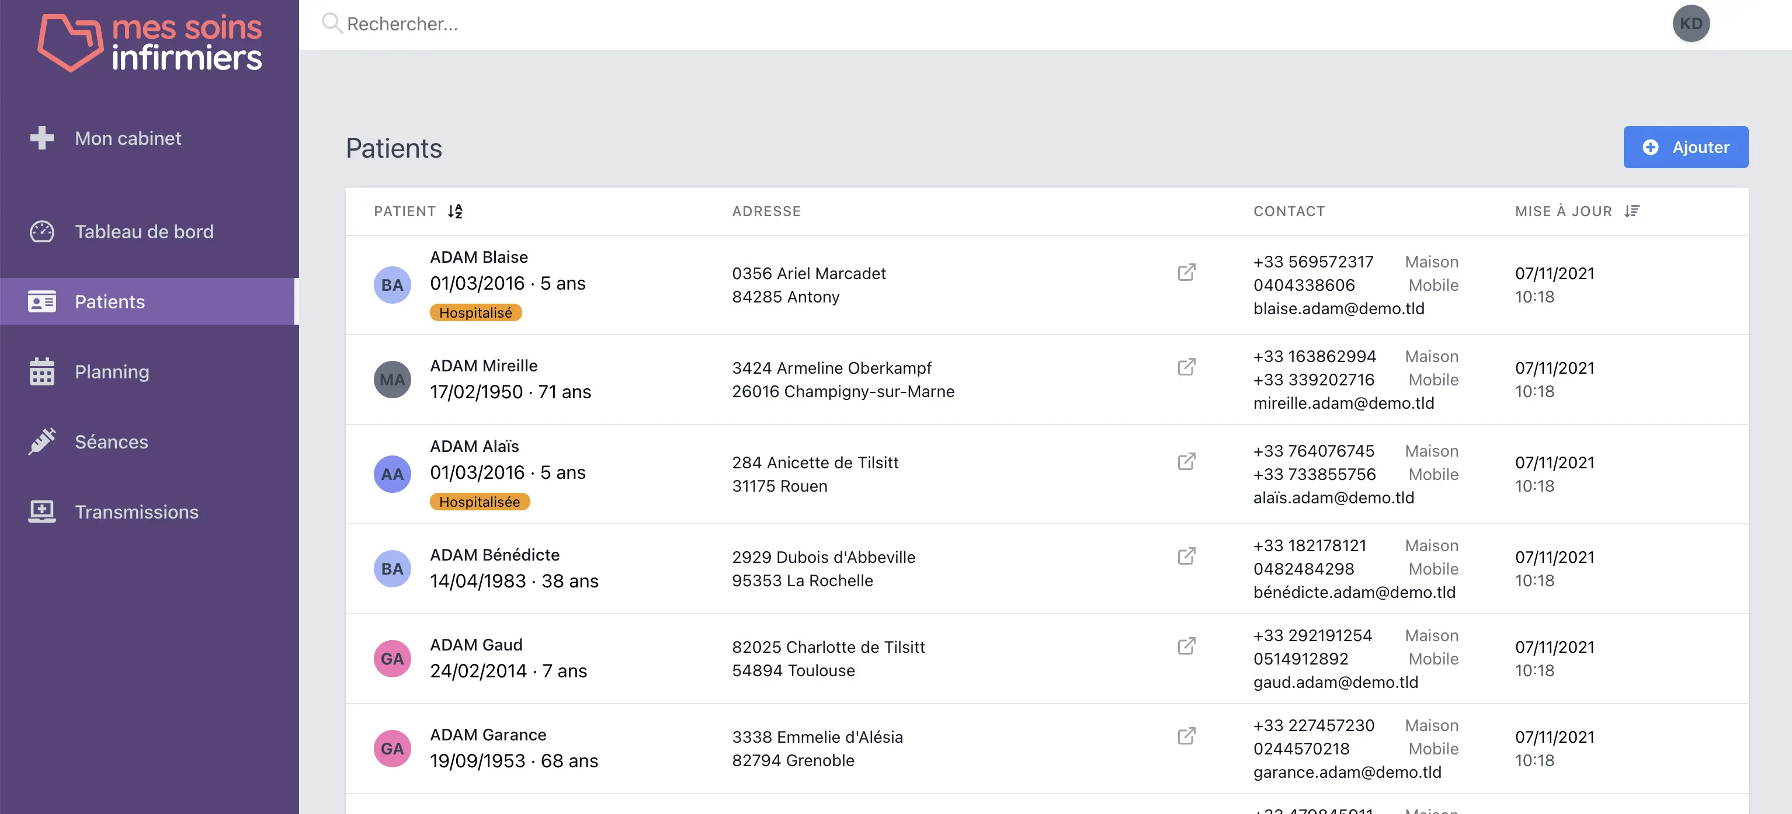The image size is (1792, 814).
Task: Click the search magnifier icon
Action: 332,24
